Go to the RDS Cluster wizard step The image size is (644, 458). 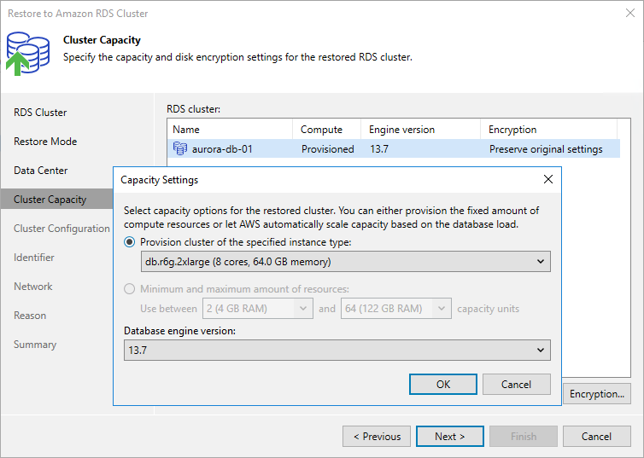[40, 113]
